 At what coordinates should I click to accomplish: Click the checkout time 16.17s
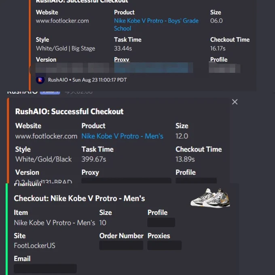pos(218,48)
